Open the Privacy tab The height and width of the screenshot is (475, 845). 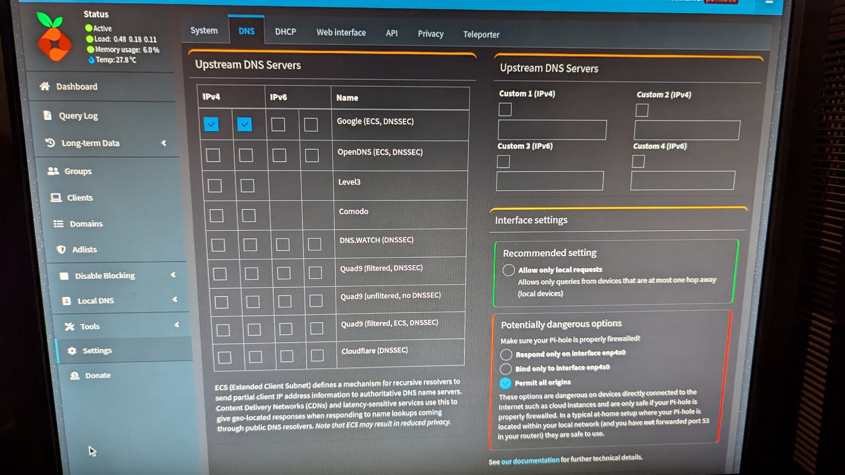430,34
